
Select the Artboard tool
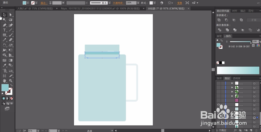pos(4,76)
